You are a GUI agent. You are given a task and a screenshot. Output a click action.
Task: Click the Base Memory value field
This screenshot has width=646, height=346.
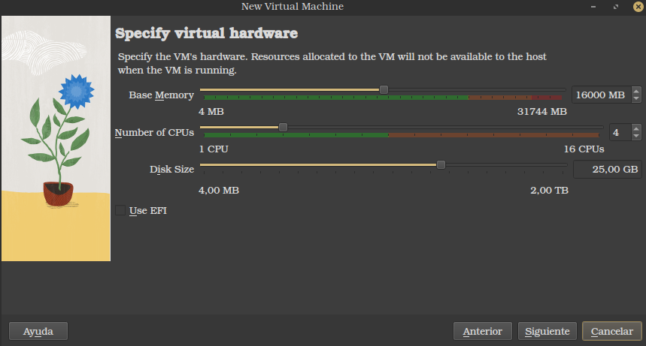[x=600, y=95]
